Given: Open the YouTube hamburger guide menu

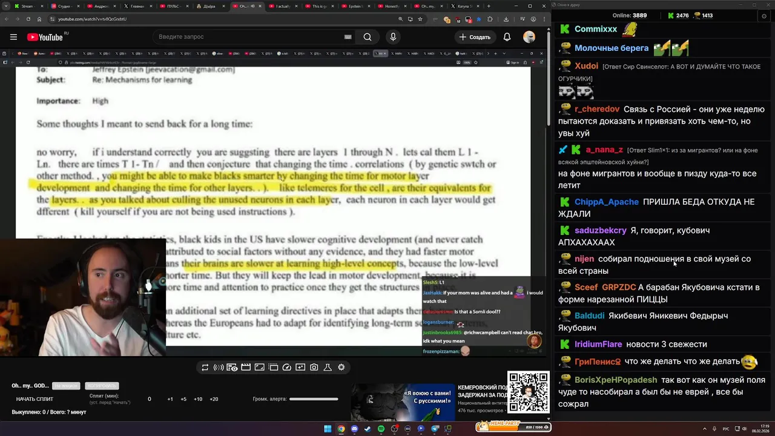Looking at the screenshot, I should (x=13, y=37).
